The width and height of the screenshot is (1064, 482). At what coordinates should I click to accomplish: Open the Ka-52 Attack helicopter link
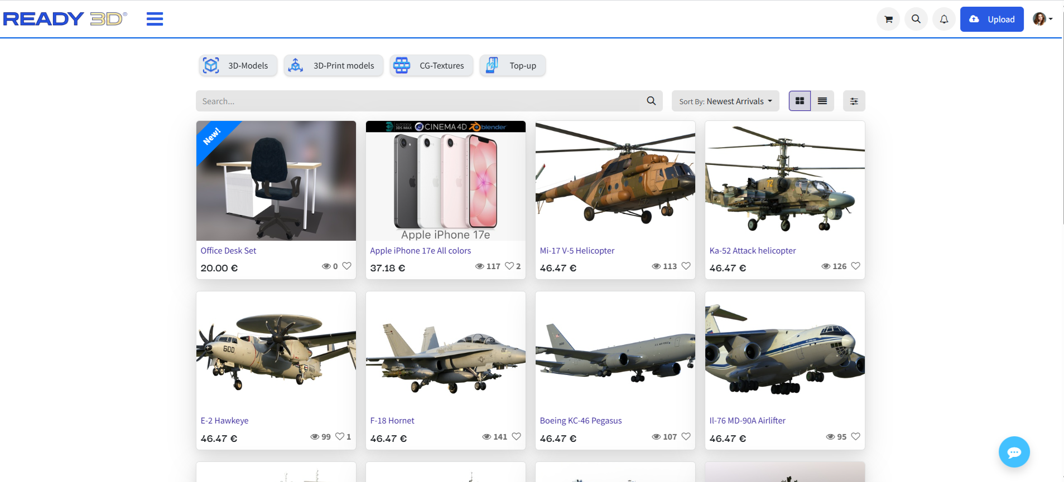[752, 251]
